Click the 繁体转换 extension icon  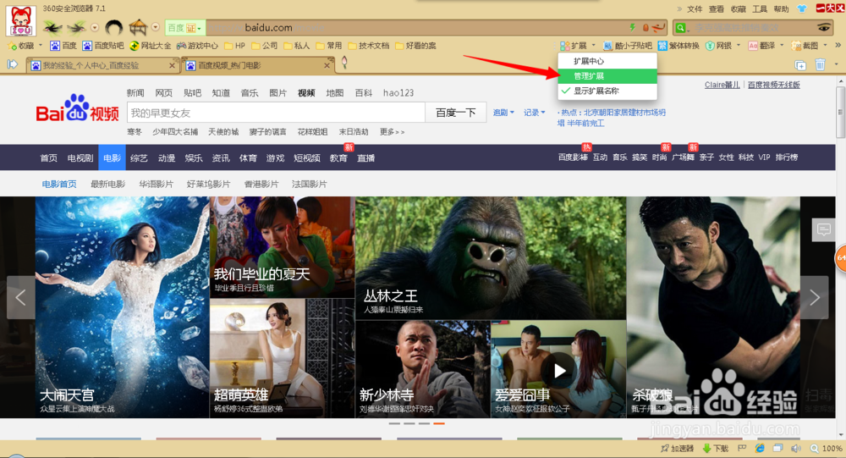[x=678, y=46]
